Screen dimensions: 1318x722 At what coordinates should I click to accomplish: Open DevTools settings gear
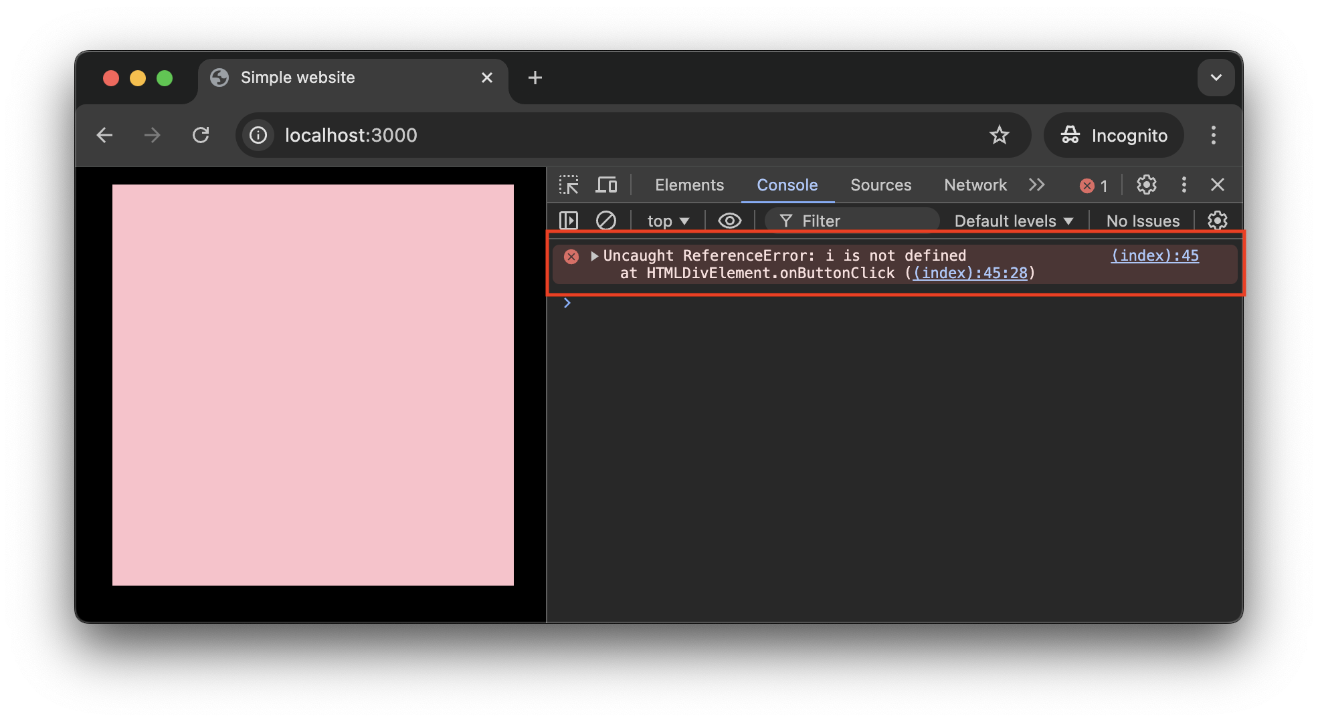click(x=1146, y=185)
